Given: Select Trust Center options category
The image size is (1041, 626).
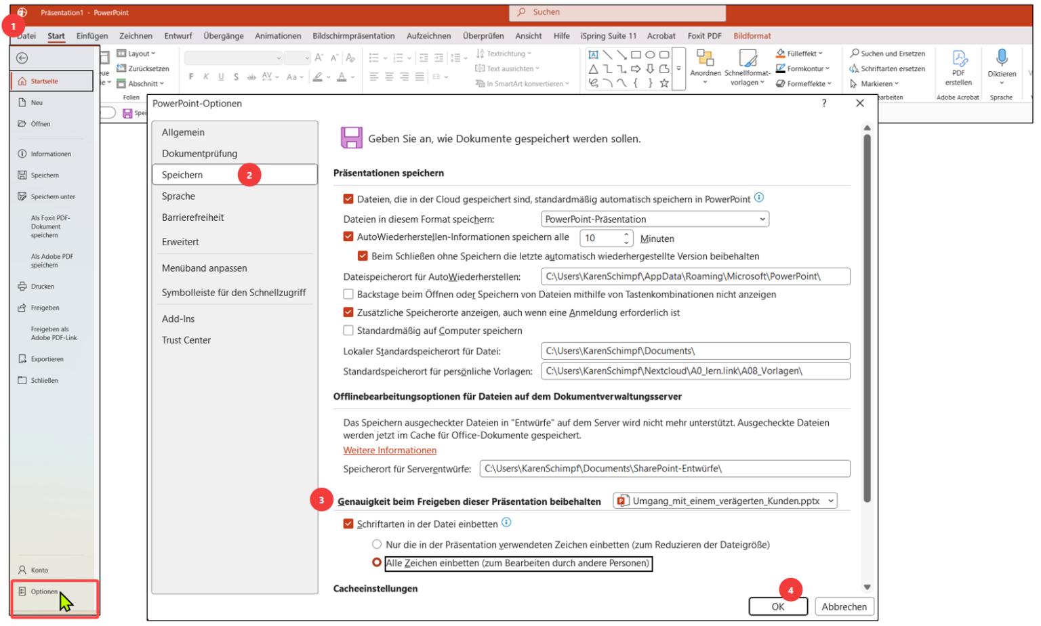Looking at the screenshot, I should (186, 340).
